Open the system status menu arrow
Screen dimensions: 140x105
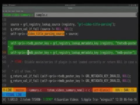click(x=137, y=5)
